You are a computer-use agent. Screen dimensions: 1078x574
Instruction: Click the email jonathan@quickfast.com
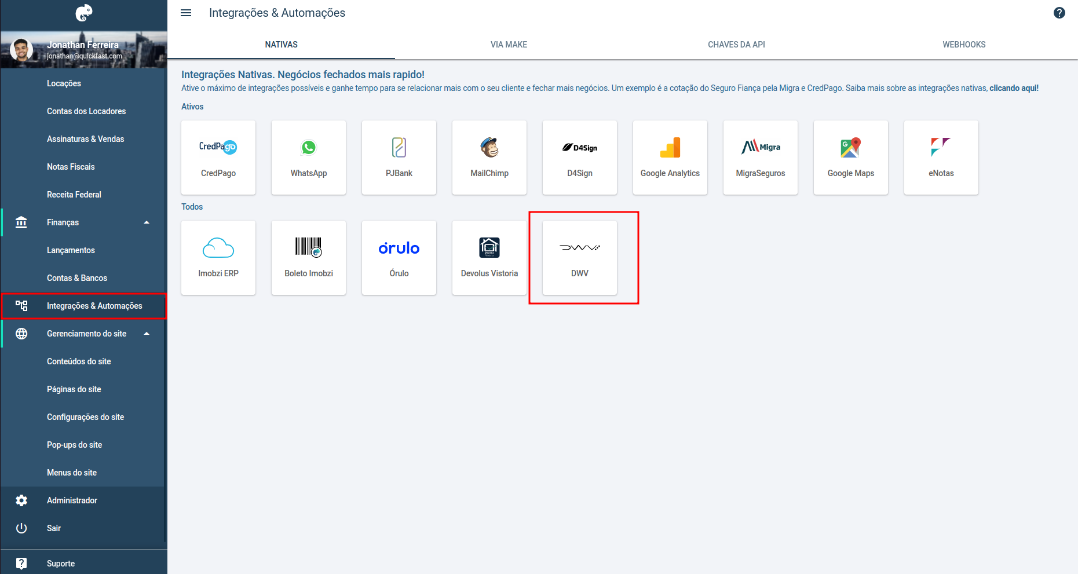click(85, 56)
